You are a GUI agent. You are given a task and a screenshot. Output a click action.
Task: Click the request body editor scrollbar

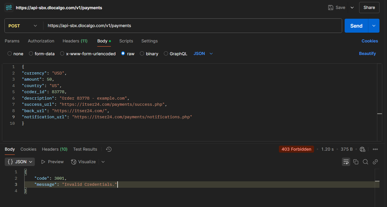tap(379, 102)
